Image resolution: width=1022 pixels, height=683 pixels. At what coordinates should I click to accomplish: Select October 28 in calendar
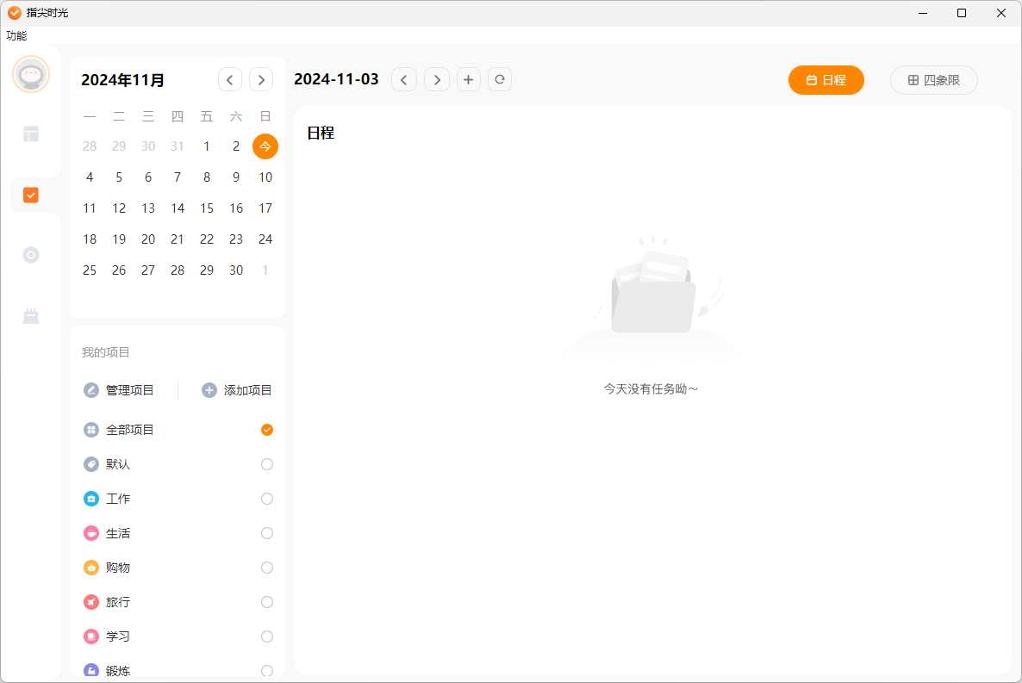coord(90,146)
